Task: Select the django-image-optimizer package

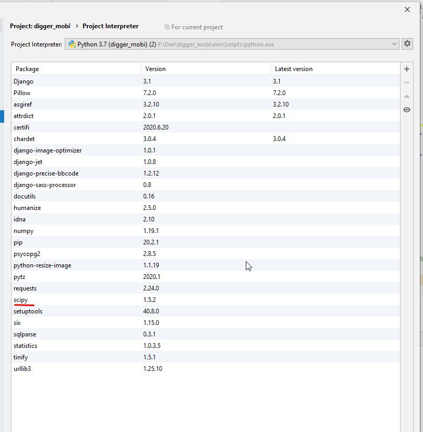Action: tap(205, 150)
